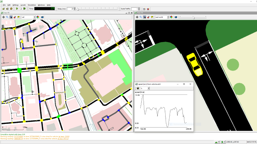The image size is (257, 144).
Task: Click the Scale Traffic input field
Action: (x=135, y=9)
